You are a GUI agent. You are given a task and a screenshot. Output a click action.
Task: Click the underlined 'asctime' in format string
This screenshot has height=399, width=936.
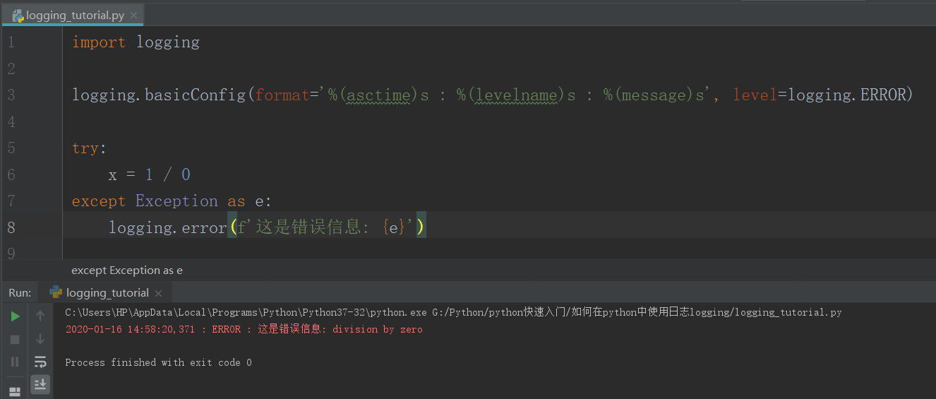coord(378,95)
